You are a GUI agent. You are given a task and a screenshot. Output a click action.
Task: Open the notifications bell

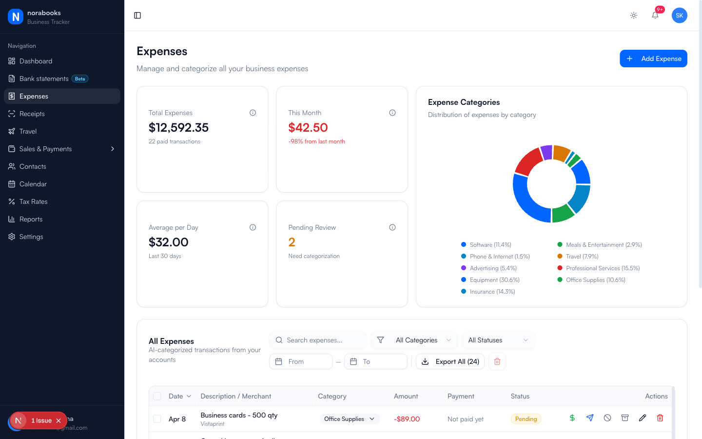click(x=655, y=15)
